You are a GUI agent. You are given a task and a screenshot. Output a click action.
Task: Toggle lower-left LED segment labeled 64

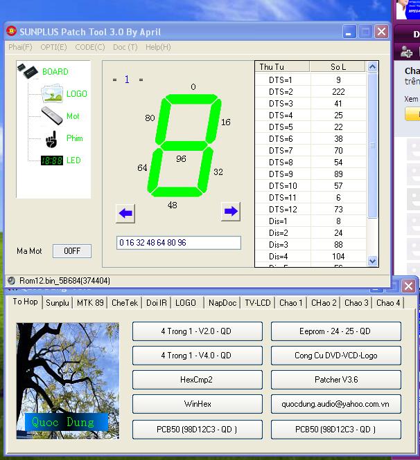point(155,170)
